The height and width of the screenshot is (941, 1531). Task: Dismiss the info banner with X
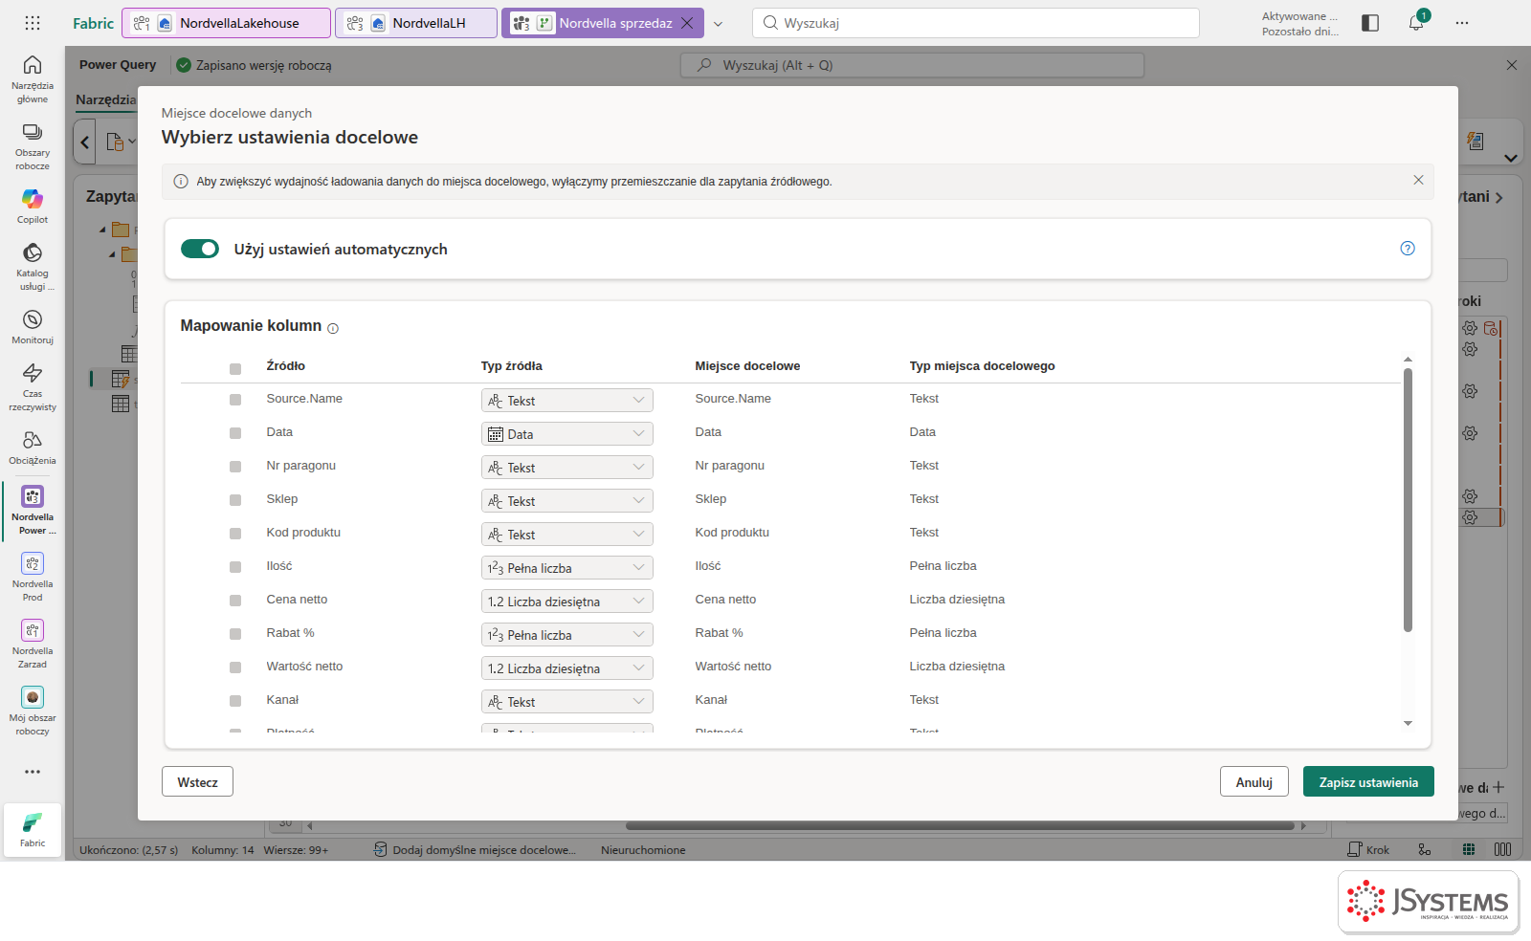[x=1418, y=180]
